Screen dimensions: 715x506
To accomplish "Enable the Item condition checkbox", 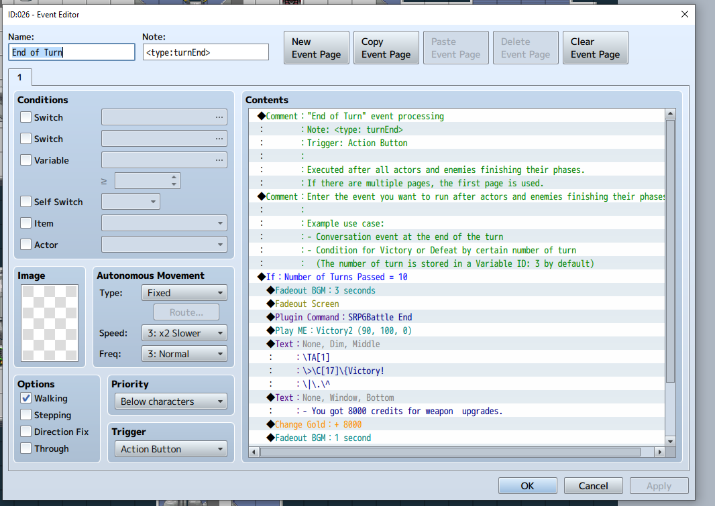I will point(26,223).
